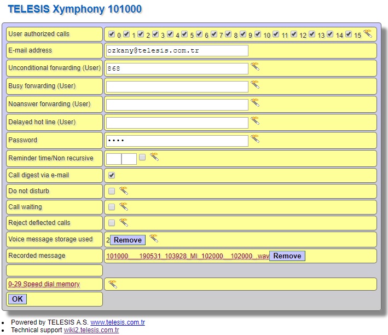388x335 pixels.
Task: Remove the recorded message wav file
Action: coord(287,256)
